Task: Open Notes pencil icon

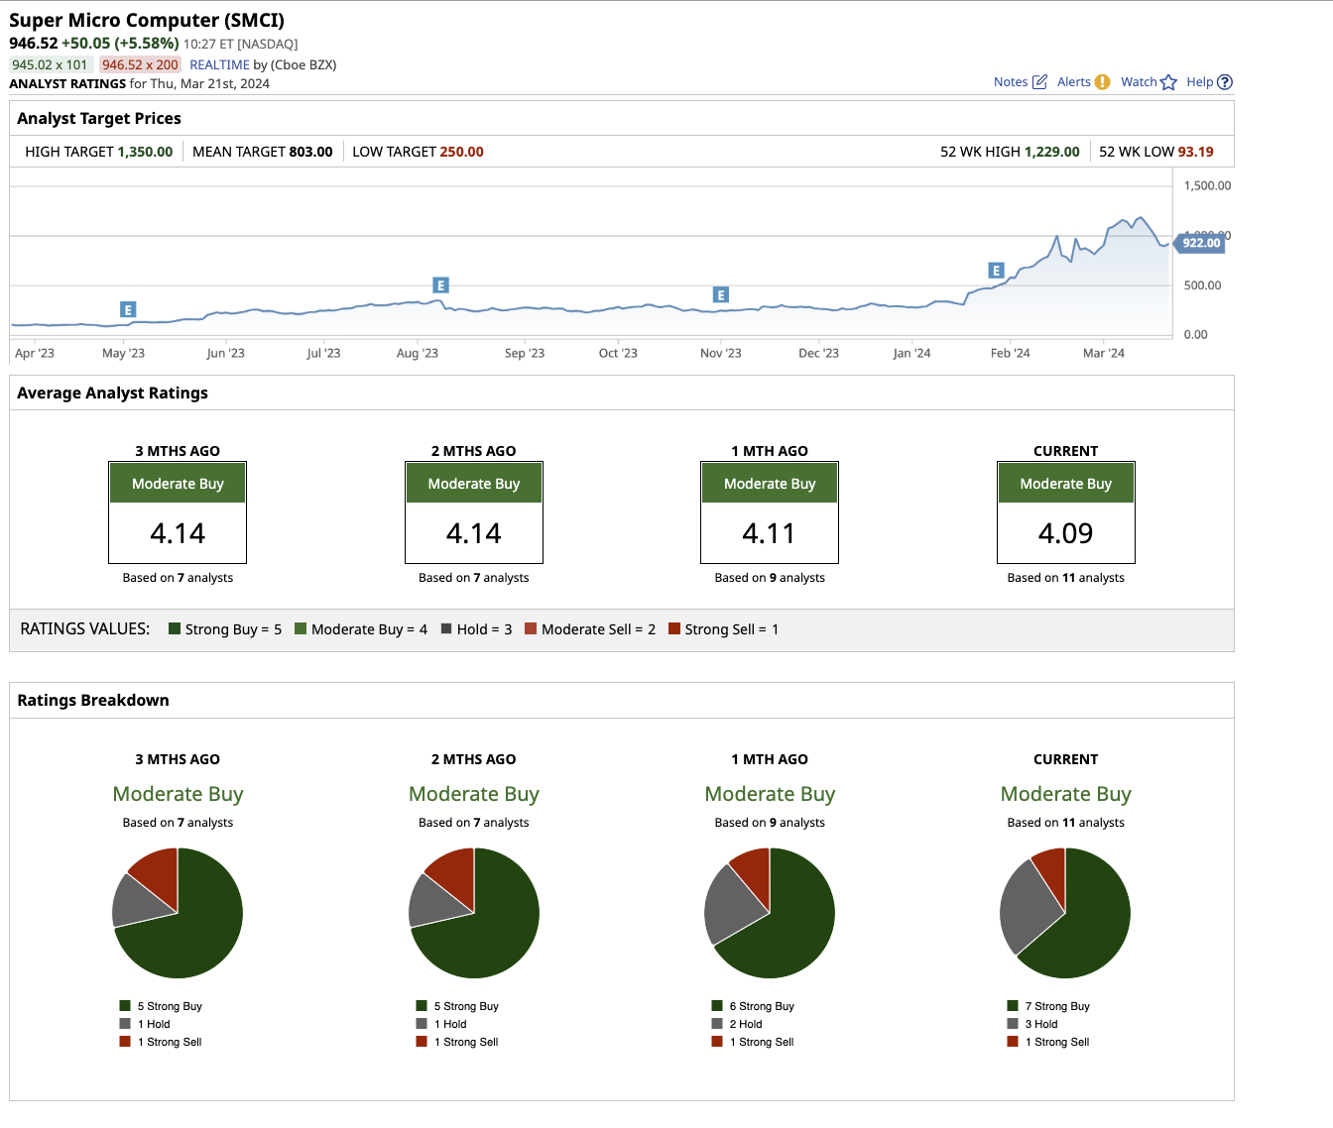Action: coord(1039,82)
